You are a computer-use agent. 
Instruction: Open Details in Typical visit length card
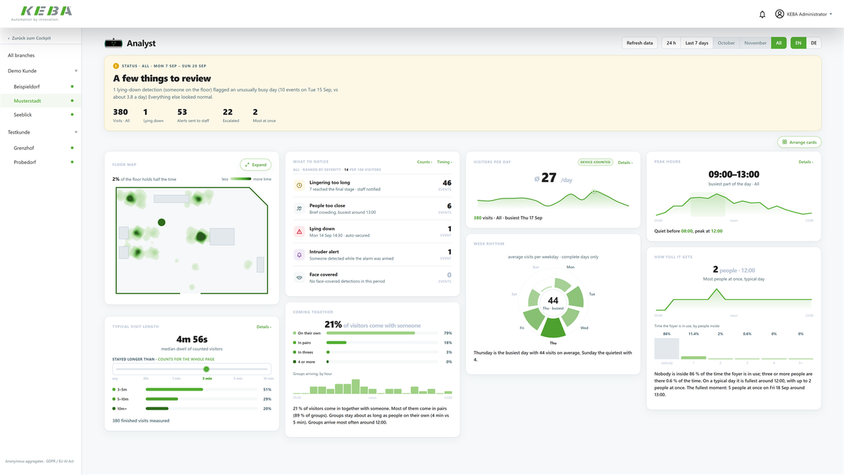[x=264, y=327]
